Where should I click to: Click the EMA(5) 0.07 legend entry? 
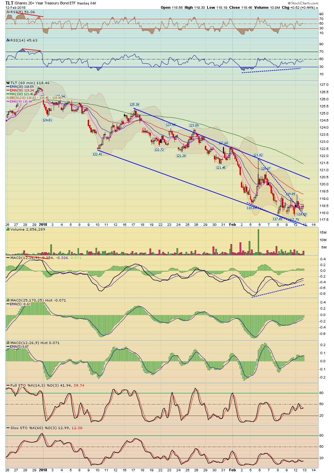pos(19,347)
